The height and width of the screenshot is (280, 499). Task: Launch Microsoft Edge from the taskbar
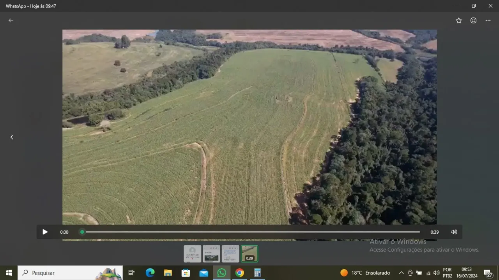tap(150, 273)
